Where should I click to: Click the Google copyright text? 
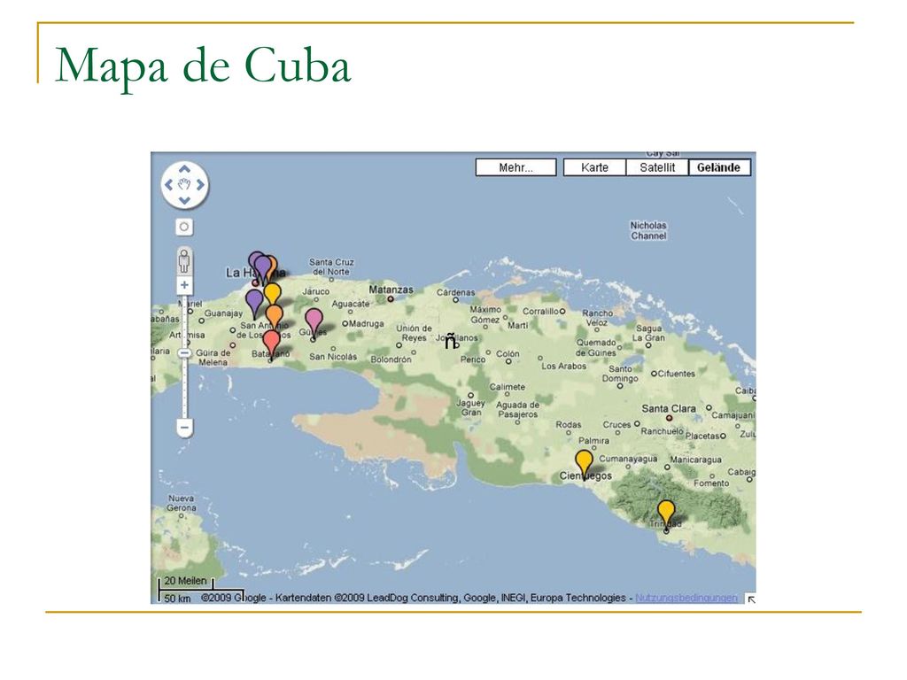[x=416, y=598]
